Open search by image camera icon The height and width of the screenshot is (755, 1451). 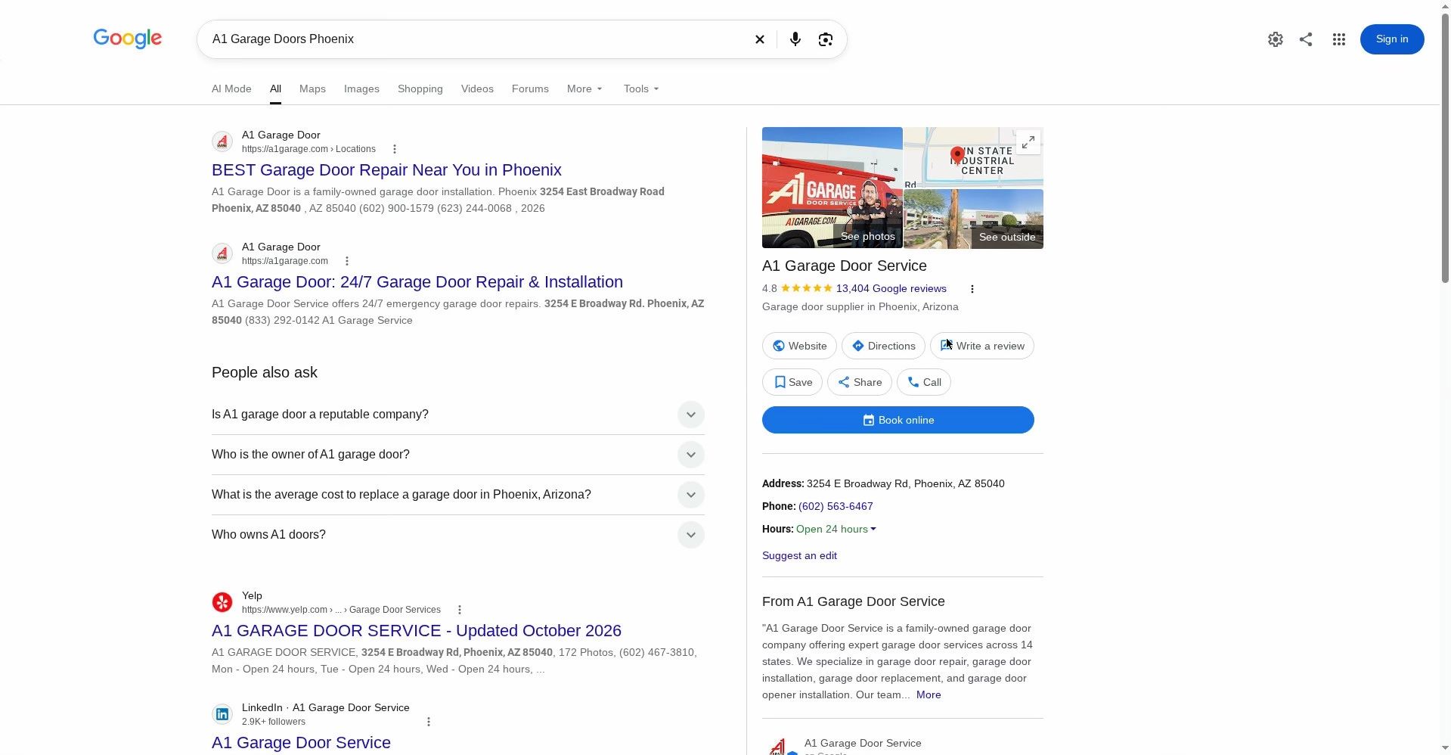click(x=826, y=39)
